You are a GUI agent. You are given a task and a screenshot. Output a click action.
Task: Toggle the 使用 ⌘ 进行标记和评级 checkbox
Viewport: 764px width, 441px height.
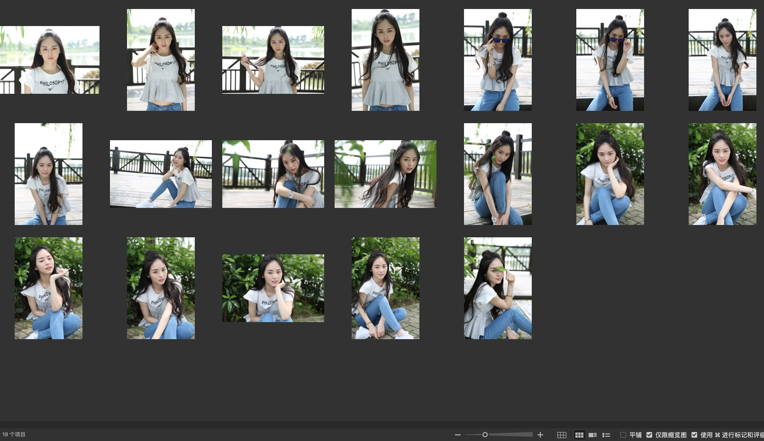pyautogui.click(x=694, y=435)
